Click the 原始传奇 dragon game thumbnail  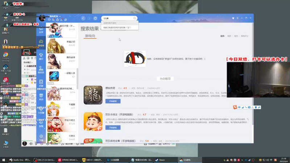click(x=93, y=95)
